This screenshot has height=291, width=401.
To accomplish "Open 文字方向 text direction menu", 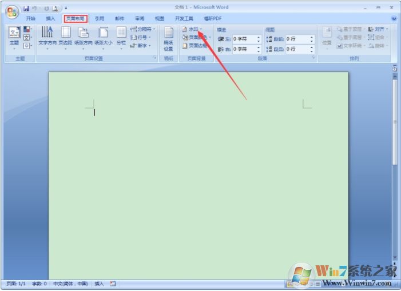I will point(47,38).
